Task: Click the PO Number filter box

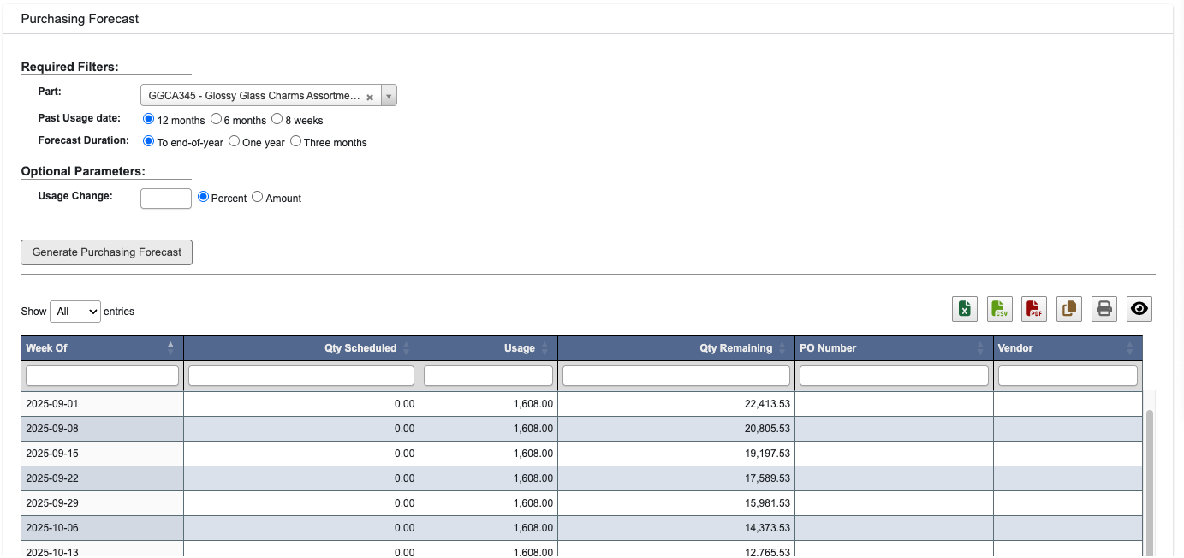Action: [x=893, y=375]
